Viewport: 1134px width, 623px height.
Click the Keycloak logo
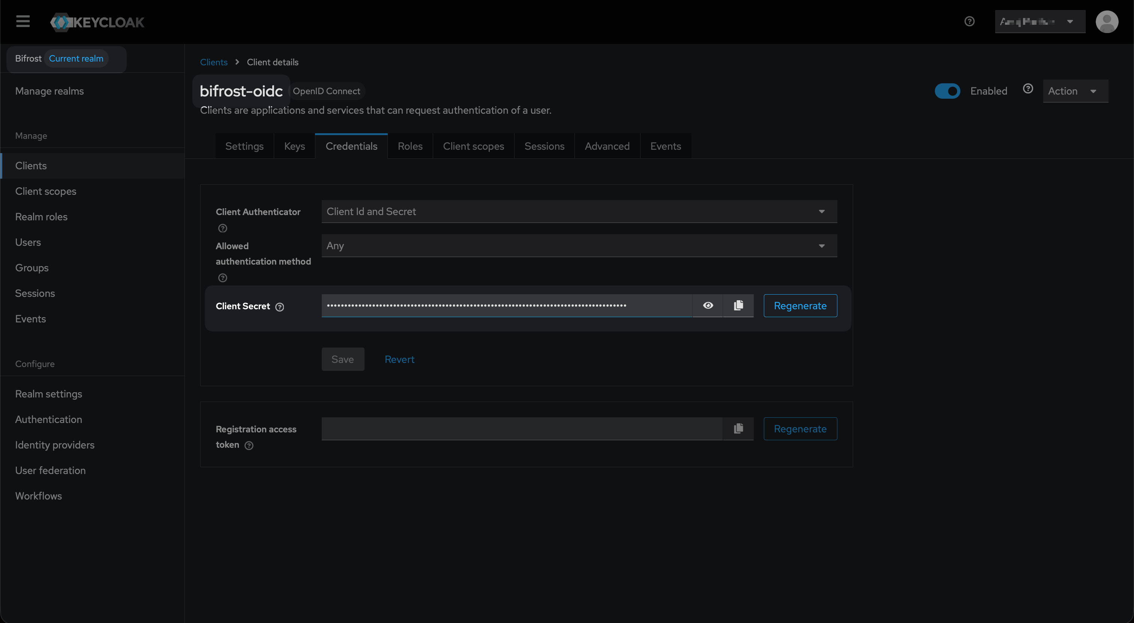pyautogui.click(x=97, y=22)
